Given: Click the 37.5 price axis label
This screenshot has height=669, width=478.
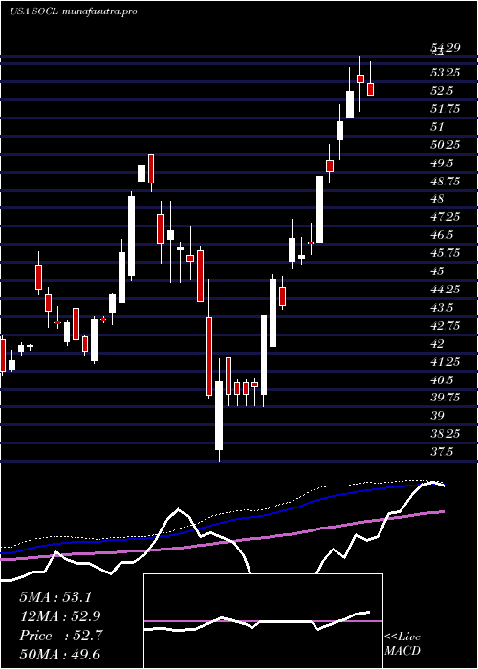Looking at the screenshot, I should pyautogui.click(x=441, y=452).
